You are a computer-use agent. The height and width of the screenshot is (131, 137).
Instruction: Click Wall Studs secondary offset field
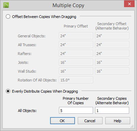(x=112, y=71)
